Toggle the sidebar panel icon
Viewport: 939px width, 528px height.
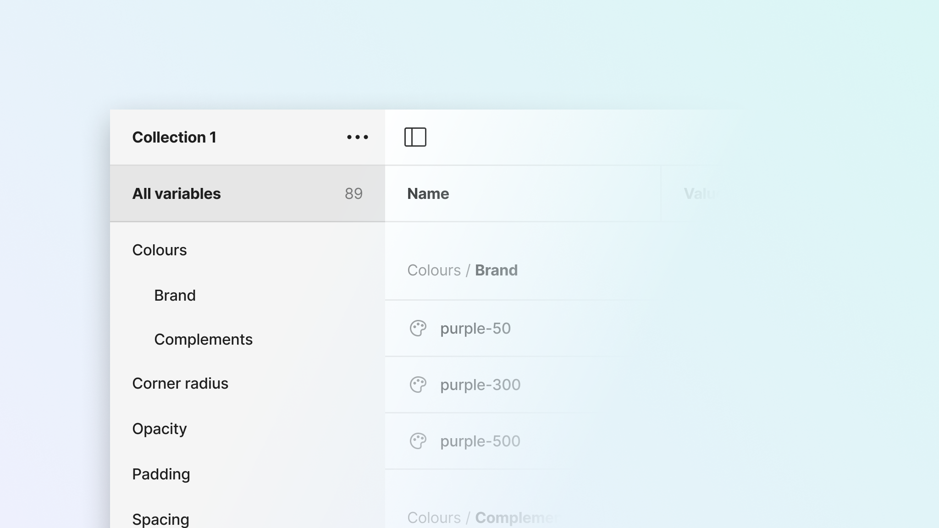(415, 137)
